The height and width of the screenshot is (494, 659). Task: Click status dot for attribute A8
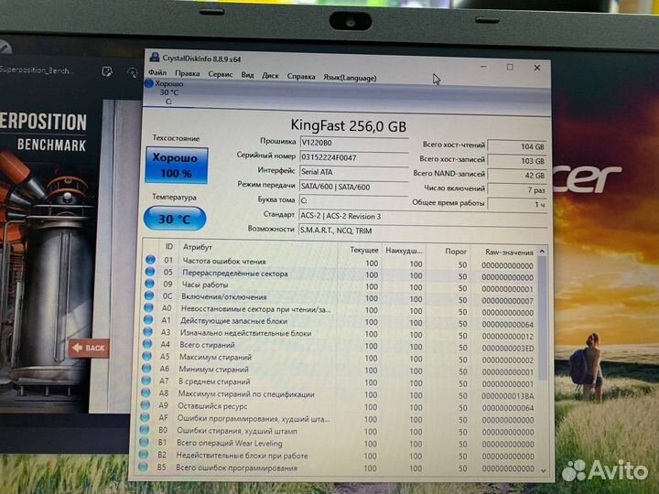click(x=146, y=392)
